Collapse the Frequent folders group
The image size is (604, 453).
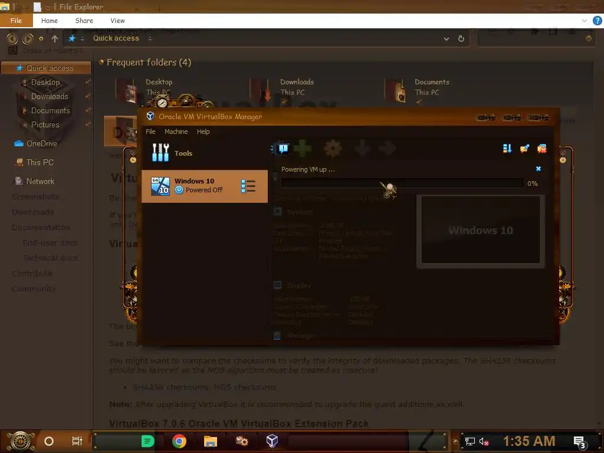click(x=101, y=61)
